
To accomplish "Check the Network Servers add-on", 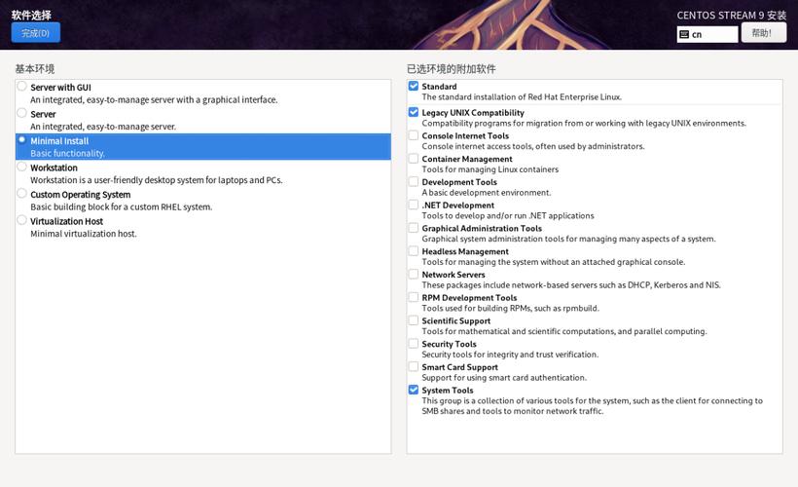I will coord(414,275).
